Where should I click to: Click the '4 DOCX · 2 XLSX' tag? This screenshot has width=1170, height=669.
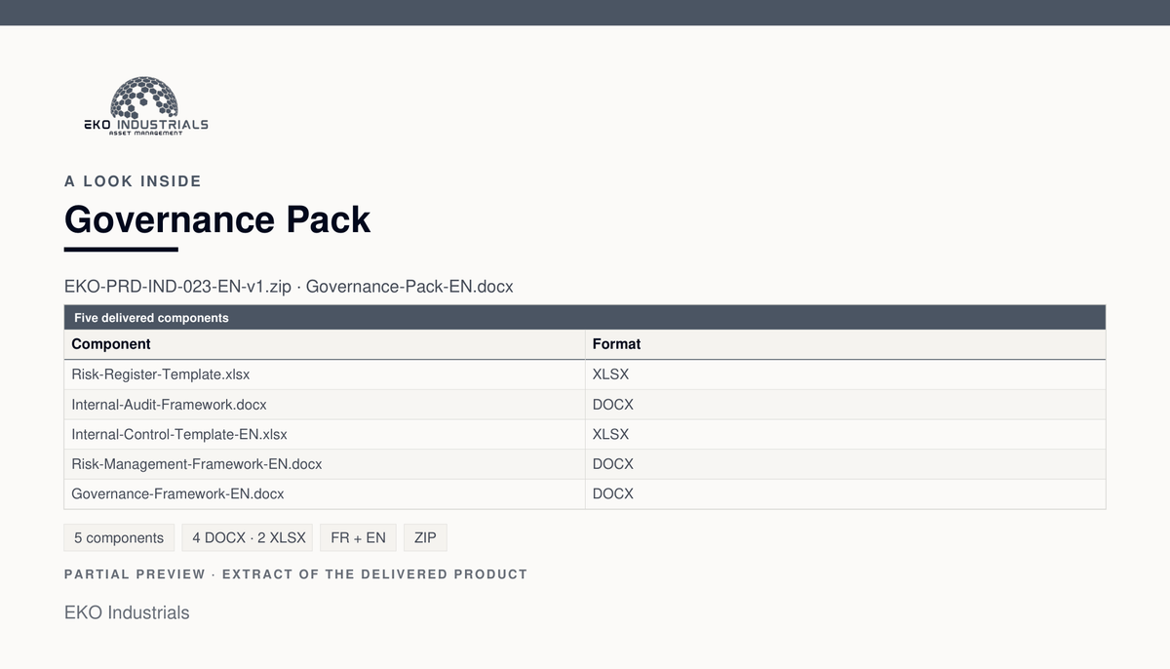pyautogui.click(x=248, y=537)
